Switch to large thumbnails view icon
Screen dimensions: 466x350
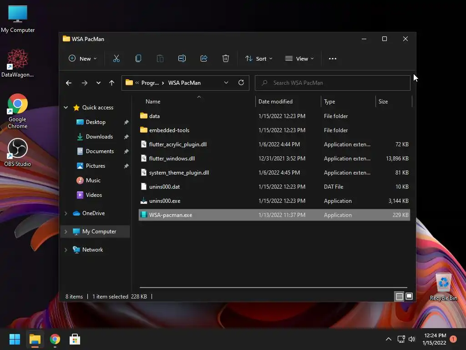click(x=409, y=296)
